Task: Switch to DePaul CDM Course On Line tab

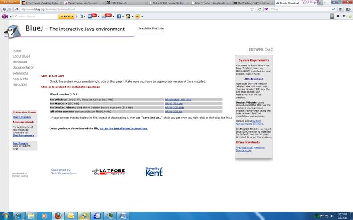Action: tap(168, 3)
